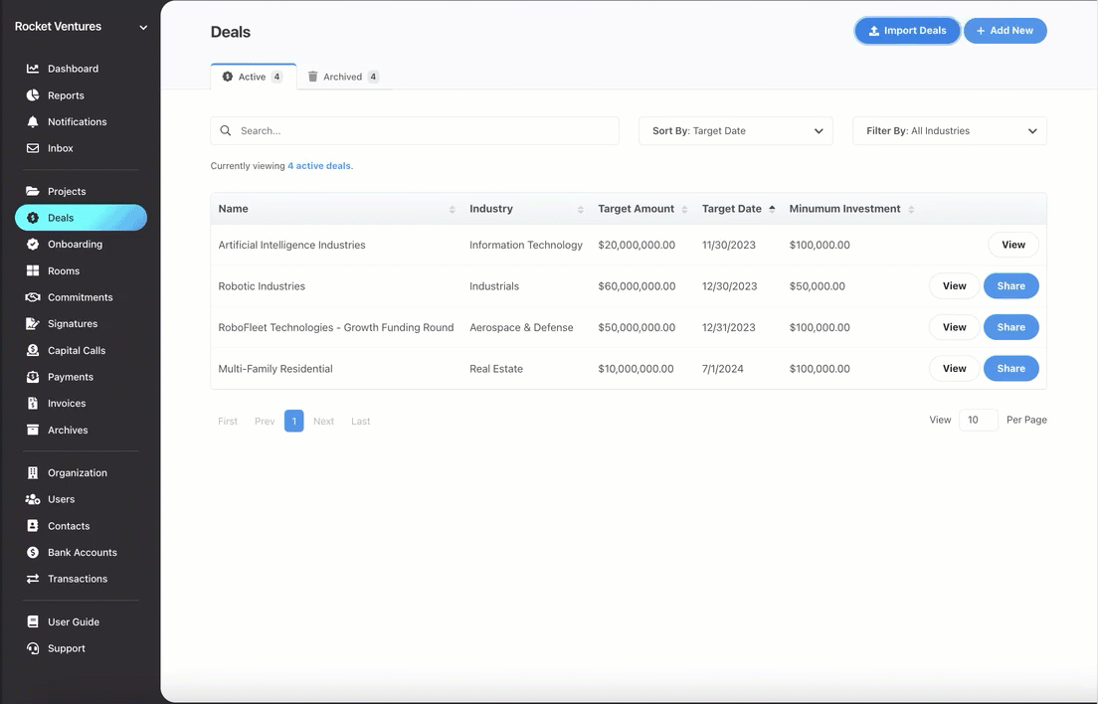Open the Bank Accounts dollar icon
1098x704 pixels.
[x=32, y=552]
